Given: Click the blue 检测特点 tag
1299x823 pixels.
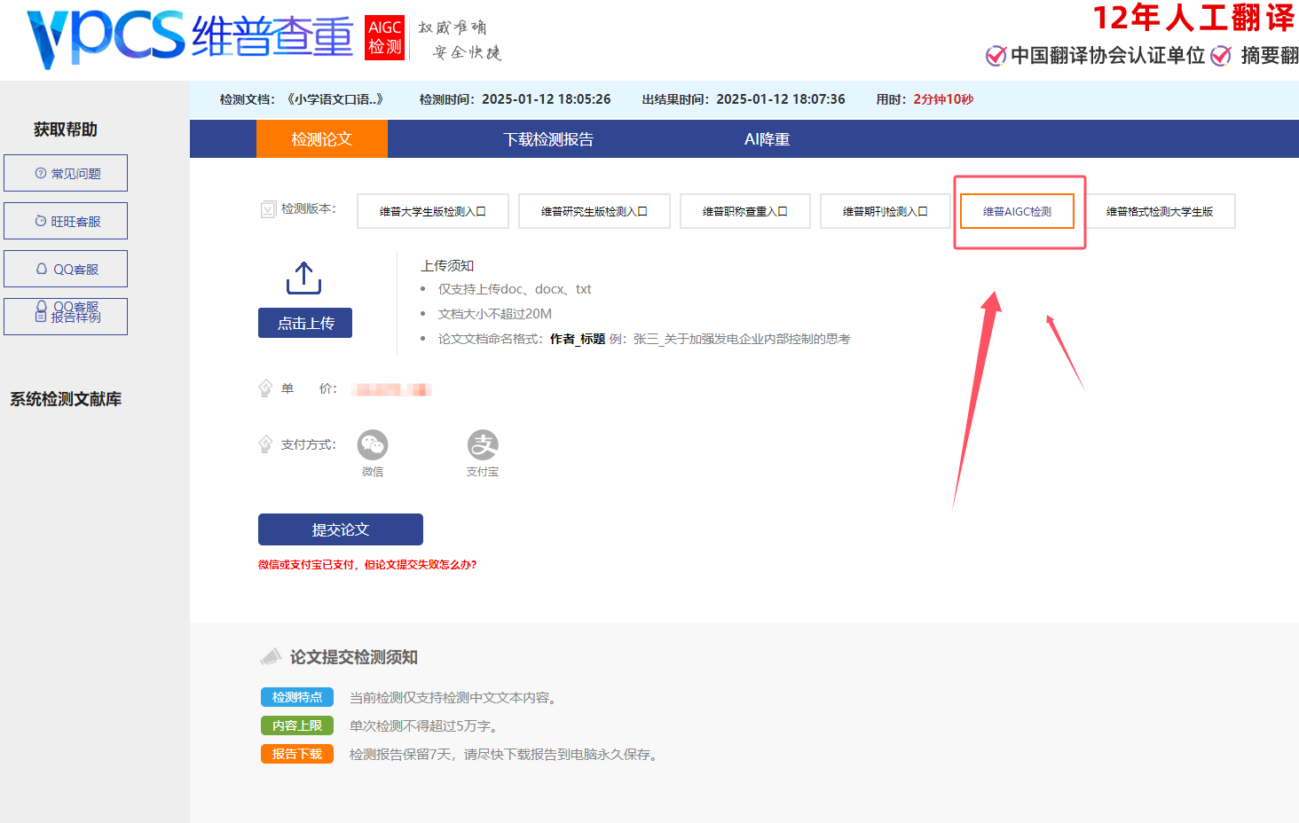Looking at the screenshot, I should [297, 697].
